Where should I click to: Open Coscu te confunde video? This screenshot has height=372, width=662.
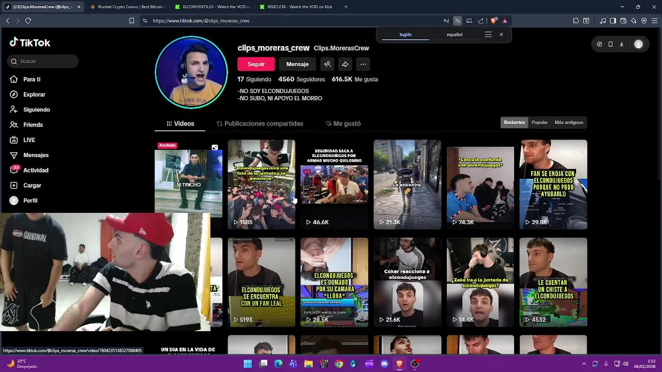480,184
